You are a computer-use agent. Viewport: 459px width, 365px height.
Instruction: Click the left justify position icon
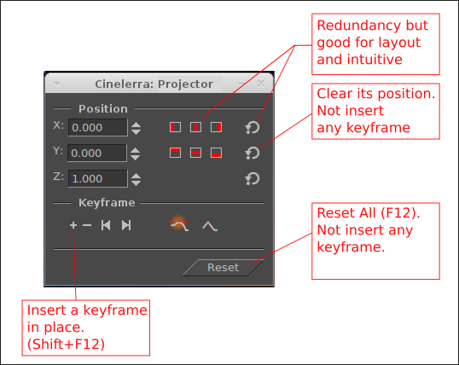pos(175,127)
